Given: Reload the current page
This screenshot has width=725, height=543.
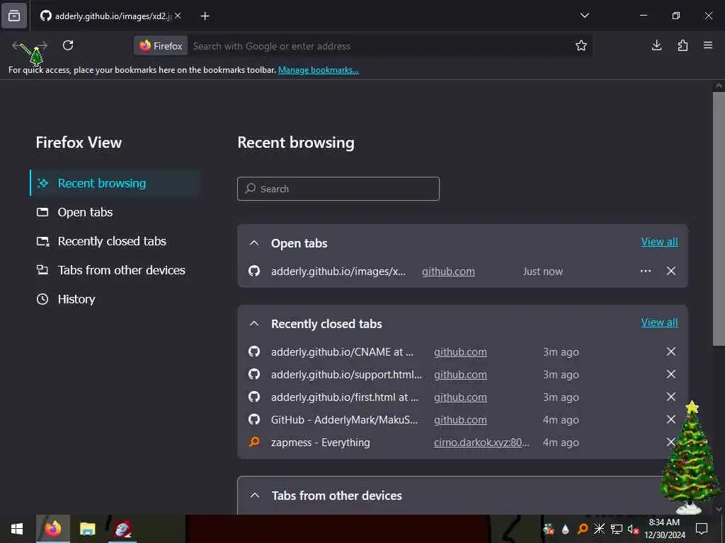Looking at the screenshot, I should coord(68,45).
